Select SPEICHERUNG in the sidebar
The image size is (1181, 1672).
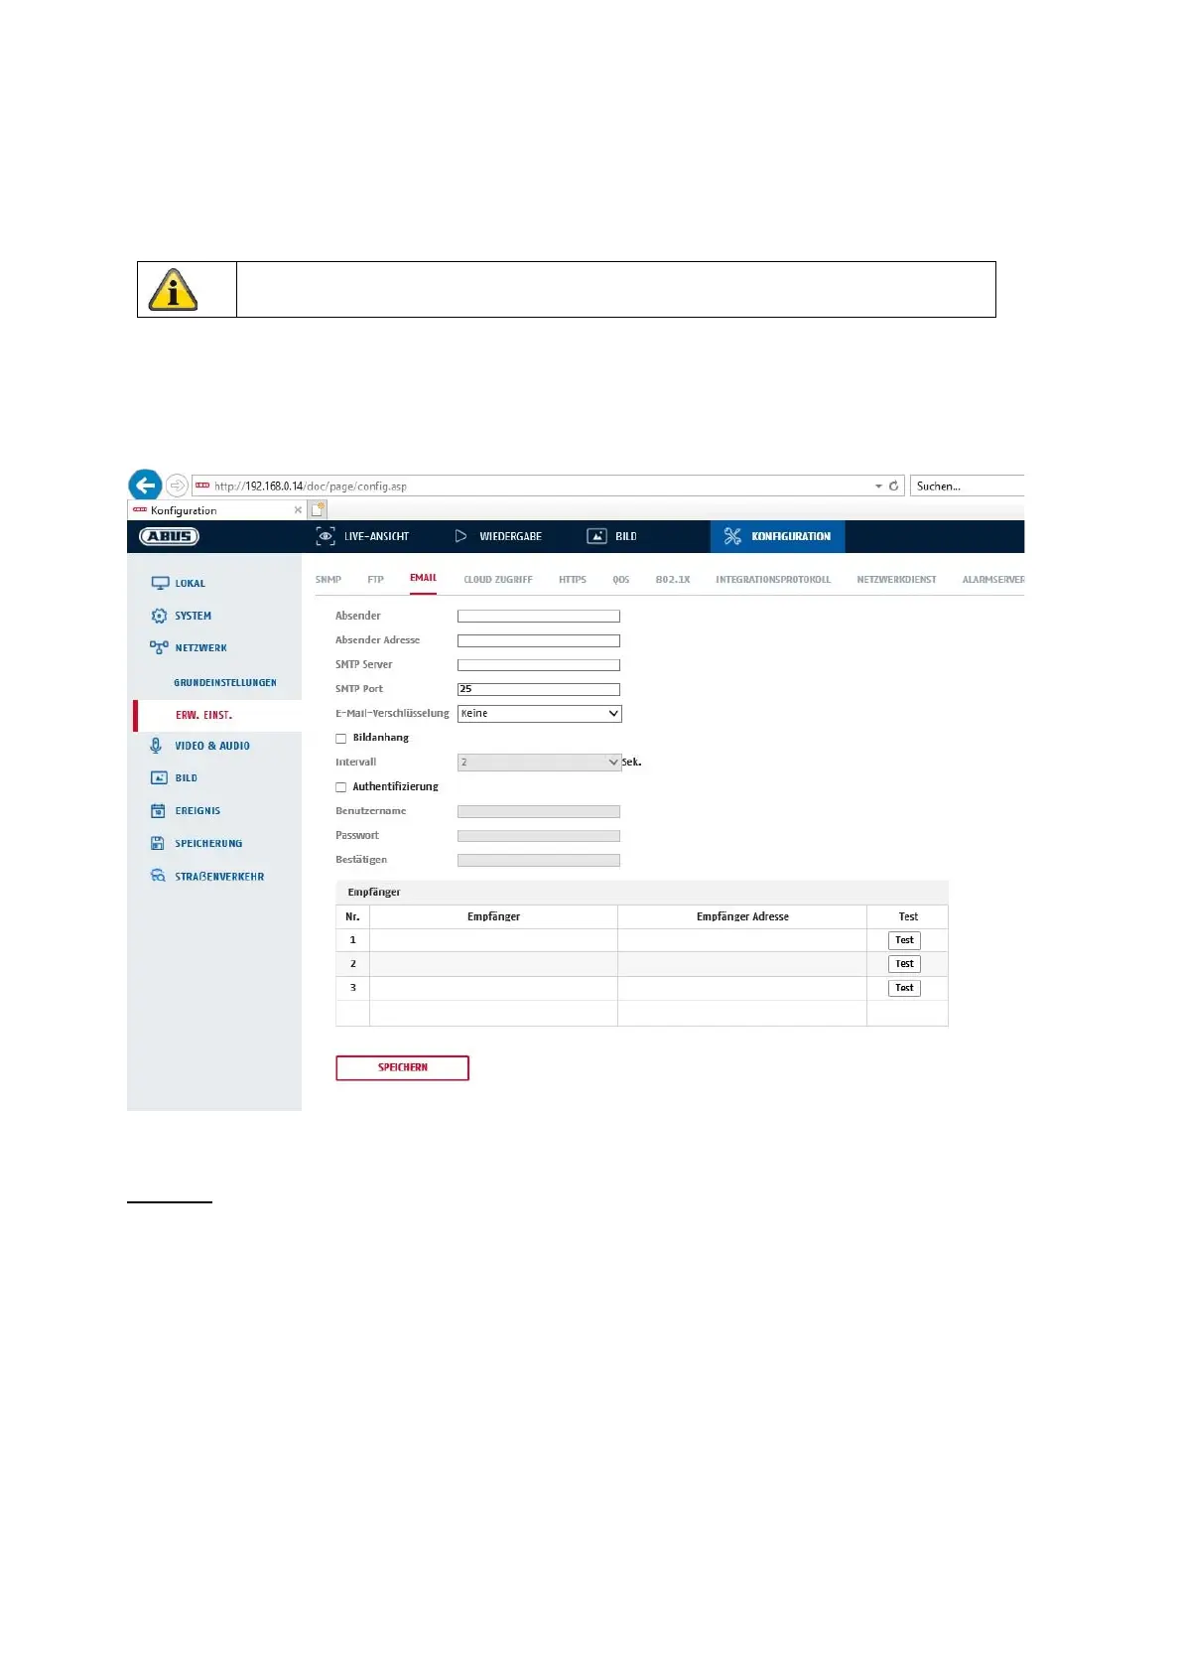[x=209, y=844]
